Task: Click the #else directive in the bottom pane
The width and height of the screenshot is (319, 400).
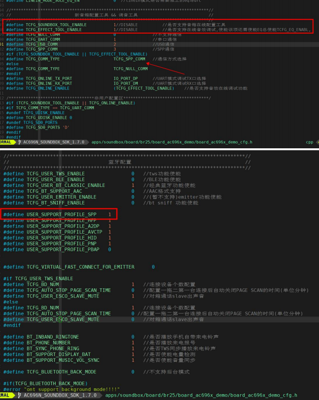Action: [11, 302]
